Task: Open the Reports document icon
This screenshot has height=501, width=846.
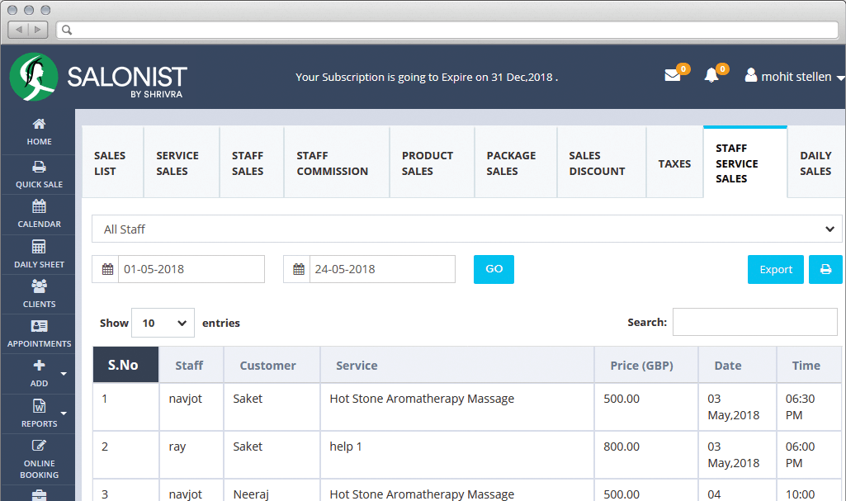Action: pyautogui.click(x=39, y=405)
